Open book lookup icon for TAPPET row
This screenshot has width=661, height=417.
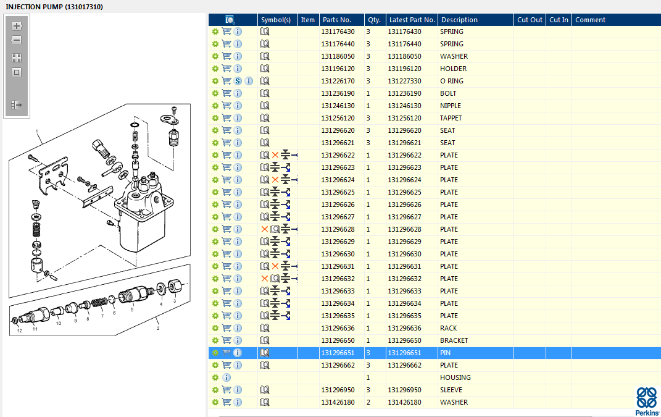(x=265, y=118)
